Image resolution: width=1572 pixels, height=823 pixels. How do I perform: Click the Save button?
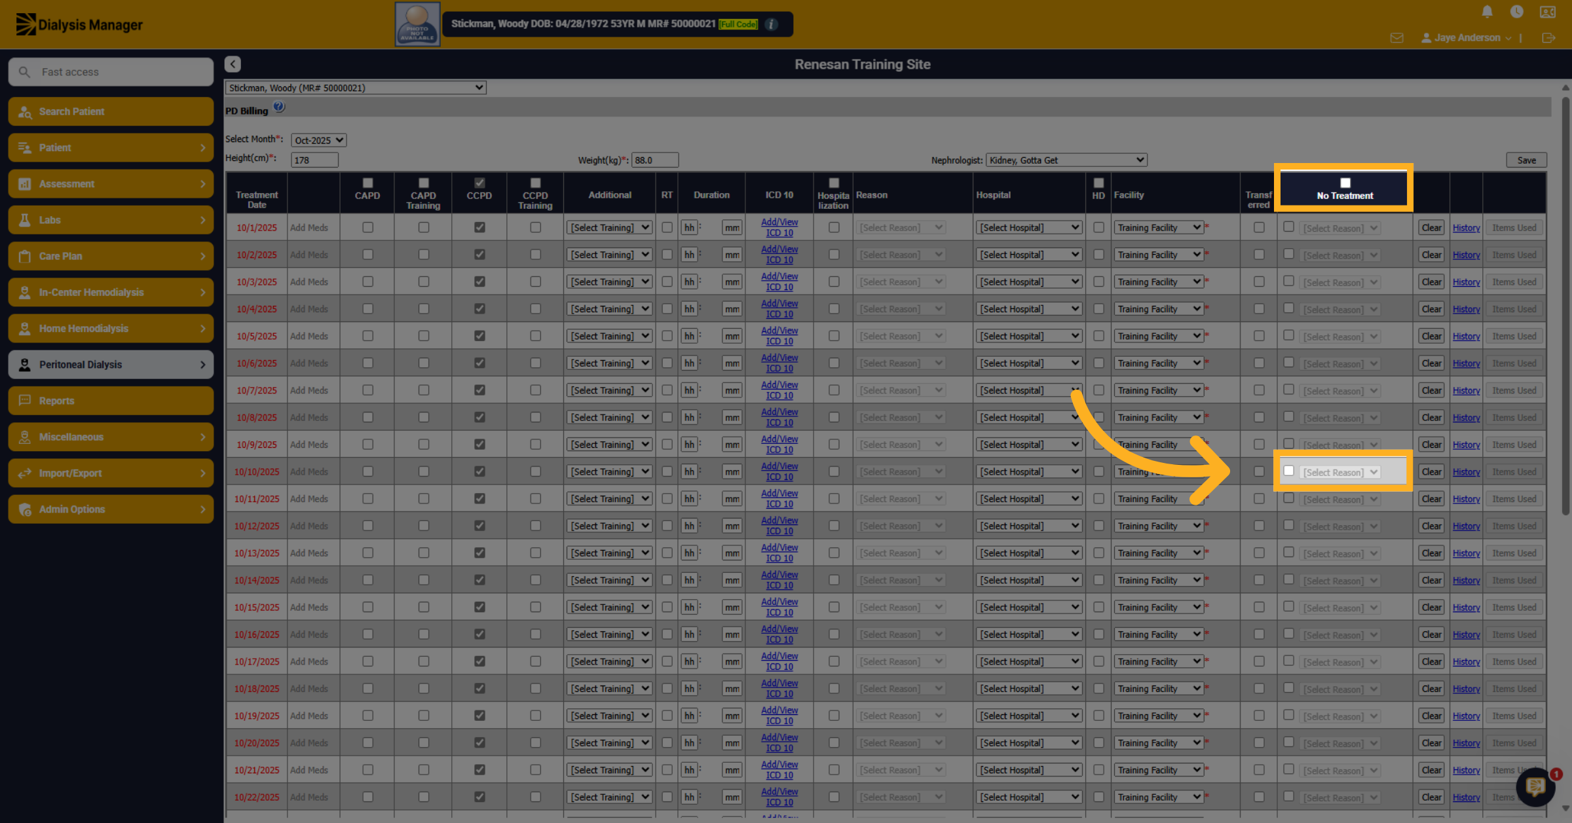point(1527,160)
